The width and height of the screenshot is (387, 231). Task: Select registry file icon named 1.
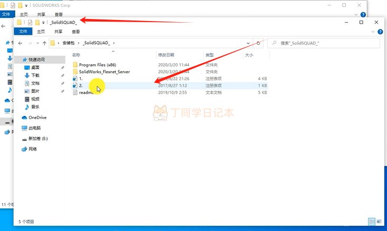[75, 78]
